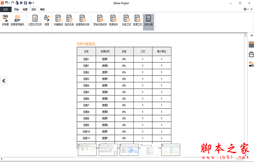Open the undo history dropdown arrow

pos(9,3)
